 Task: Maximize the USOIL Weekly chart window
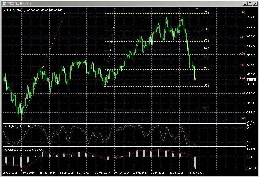click(250, 3)
